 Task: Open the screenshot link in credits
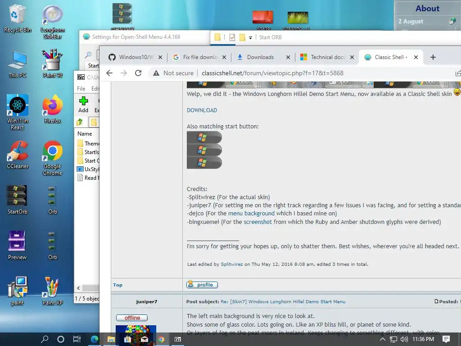tap(258, 222)
